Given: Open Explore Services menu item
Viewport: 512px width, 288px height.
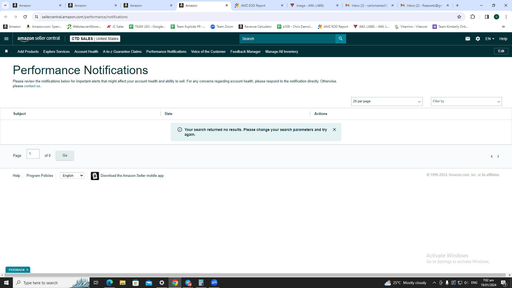Looking at the screenshot, I should click(x=57, y=51).
